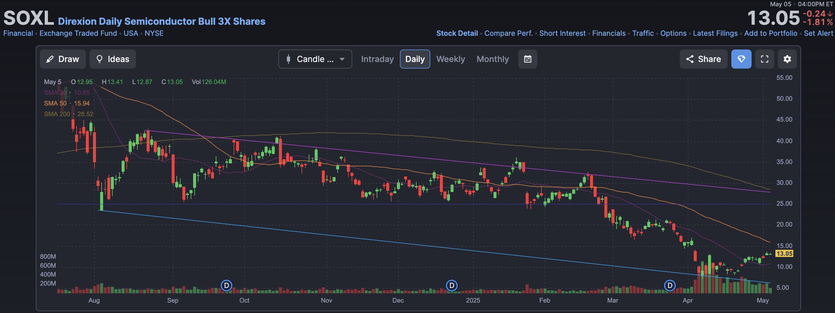This screenshot has height=313, width=835.
Task: Open the USA country link
Action: [131, 33]
